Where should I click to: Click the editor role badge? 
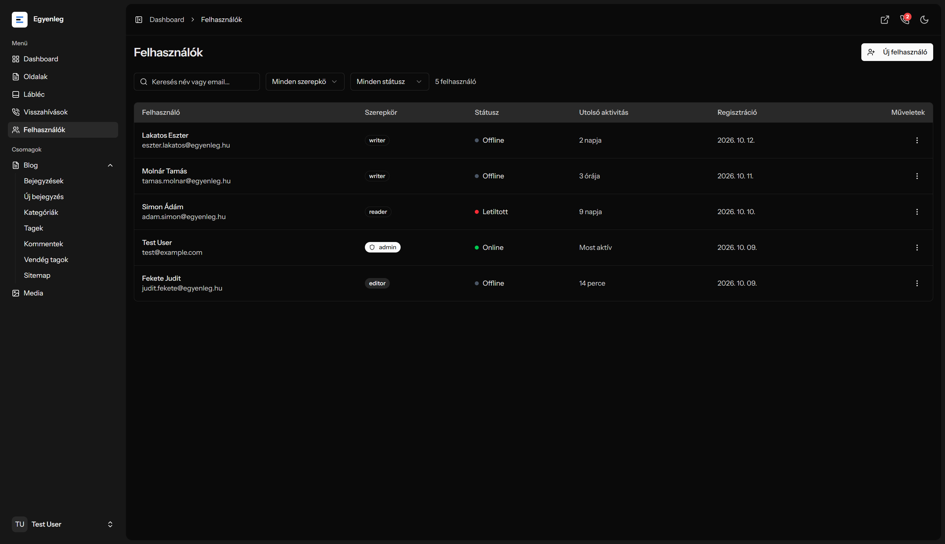click(377, 283)
